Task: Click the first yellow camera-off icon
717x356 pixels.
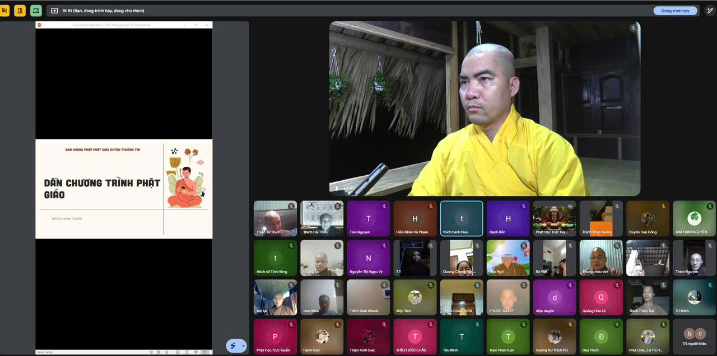Action: 4,11
